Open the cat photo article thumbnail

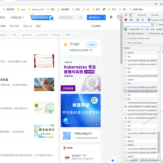click(x=44, y=84)
